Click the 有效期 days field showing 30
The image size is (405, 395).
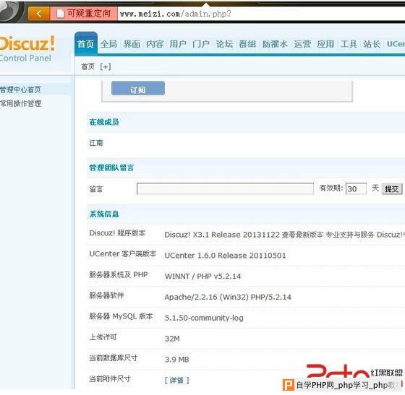[x=356, y=188]
